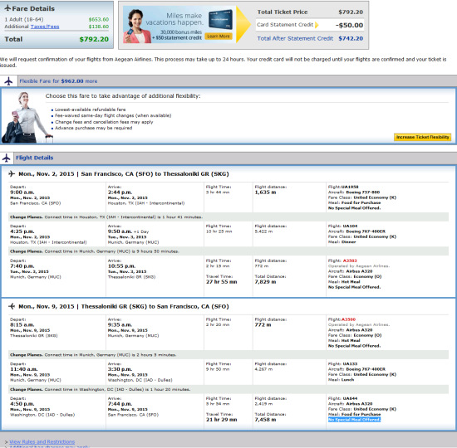Click the departing plane icon for Nov. 2 flight

point(12,173)
